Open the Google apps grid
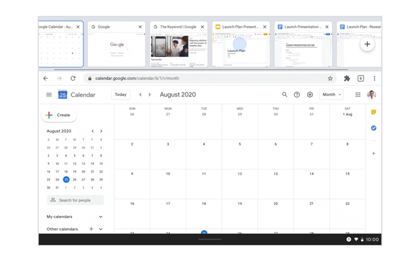 tap(358, 95)
